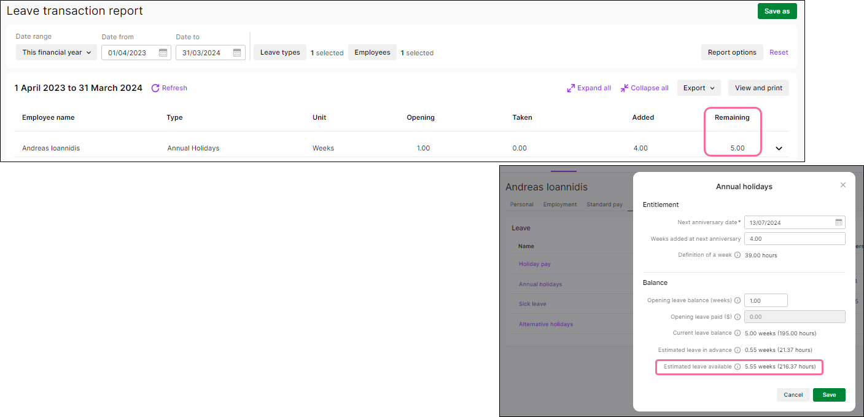Open calendar for Next anniversary date
The width and height of the screenshot is (864, 417).
click(x=838, y=222)
